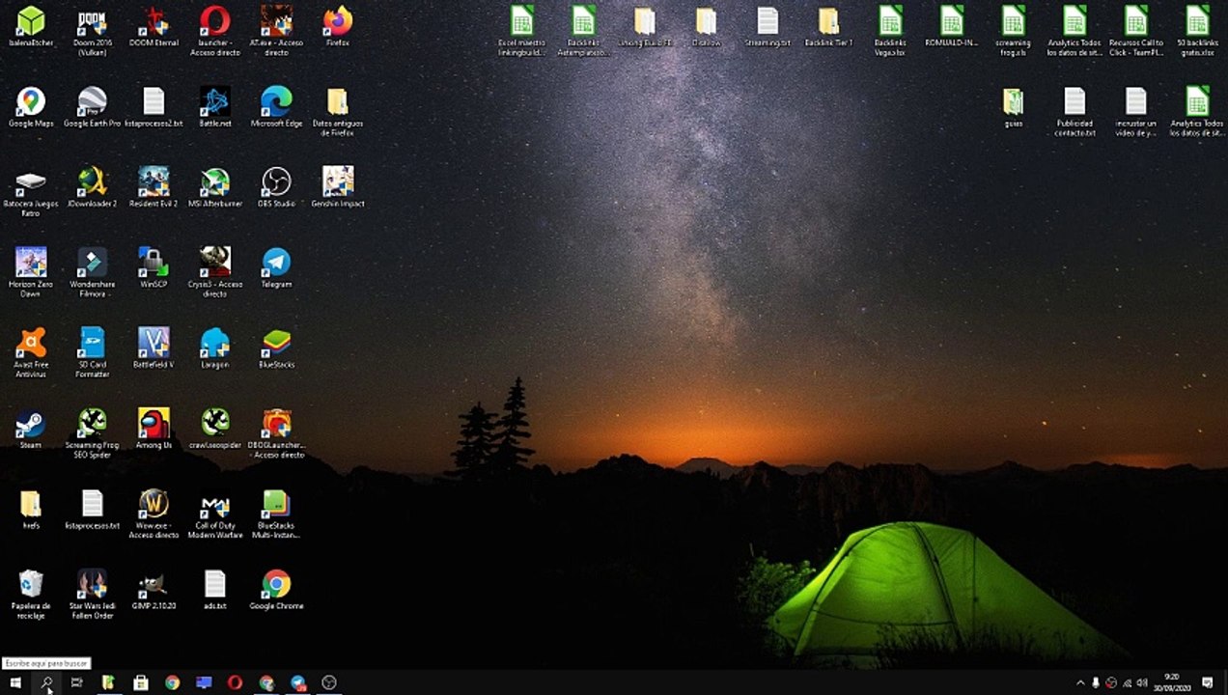The width and height of the screenshot is (1228, 695).
Task: Select the Google Maps shortcut
Action: pyautogui.click(x=31, y=107)
